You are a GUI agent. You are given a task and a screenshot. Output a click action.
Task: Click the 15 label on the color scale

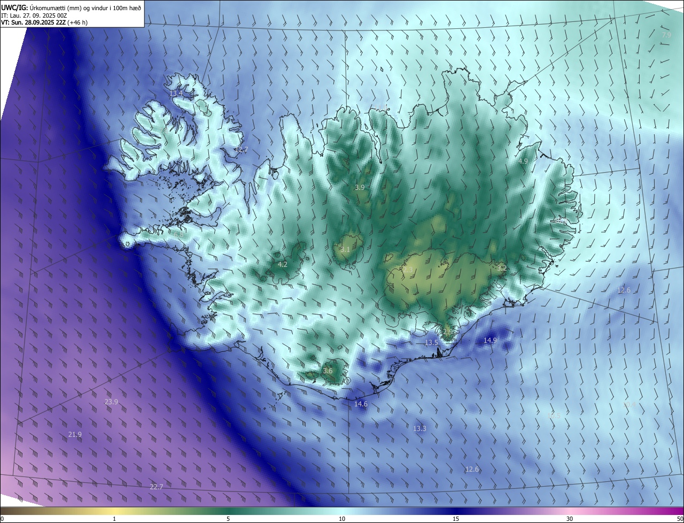(456, 519)
